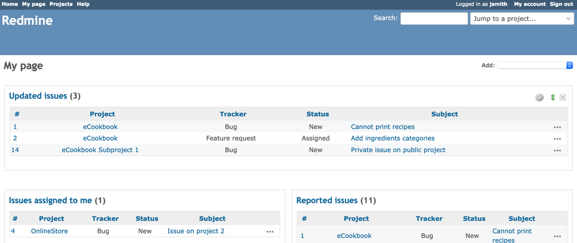The width and height of the screenshot is (577, 243).
Task: Click Sign out
Action: point(561,4)
